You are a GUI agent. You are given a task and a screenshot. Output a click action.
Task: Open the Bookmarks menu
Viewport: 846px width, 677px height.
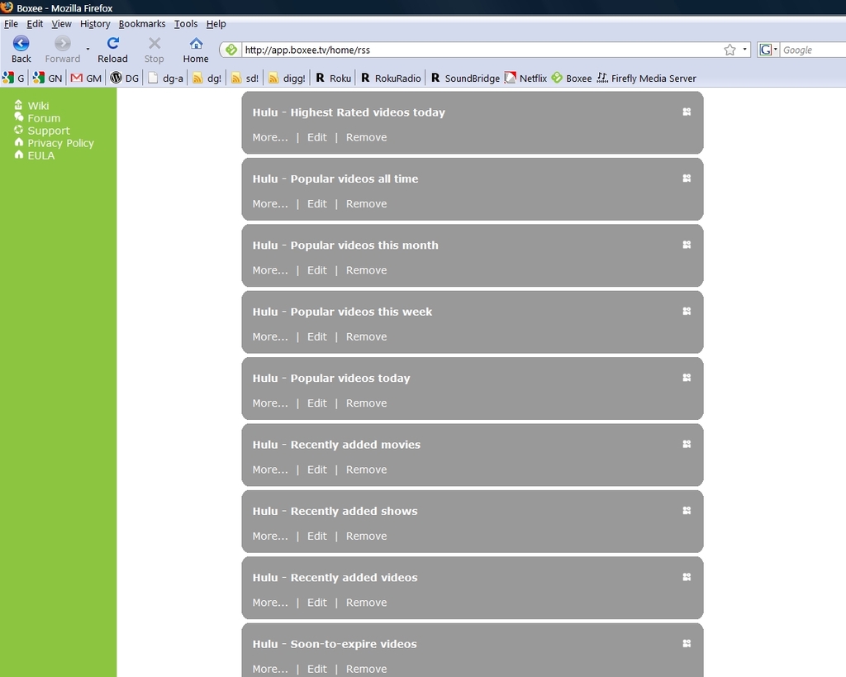pyautogui.click(x=142, y=24)
